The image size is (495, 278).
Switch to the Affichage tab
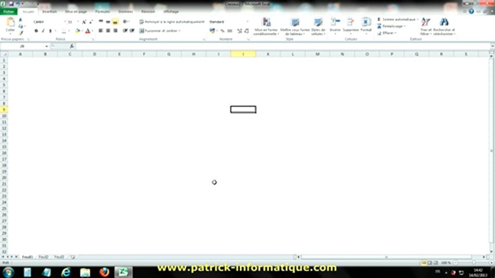[x=171, y=12]
